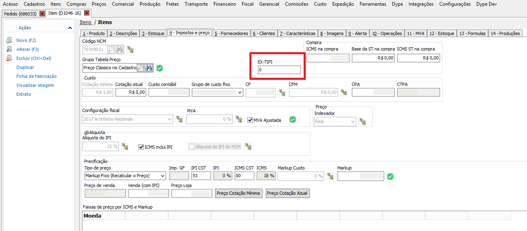Click hierarchy icon after Alíquota do IPI do NCM
Screen dimensions: 527x231
click(x=248, y=147)
